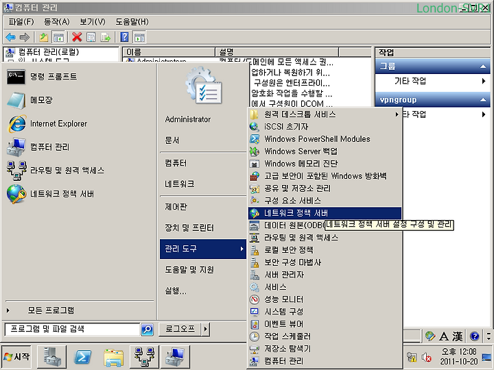Open Server Manager taskbar icon
494x370 pixels.
coord(51,358)
